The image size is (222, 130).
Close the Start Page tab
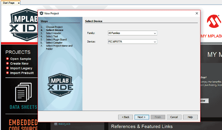pyautogui.click(x=19, y=3)
